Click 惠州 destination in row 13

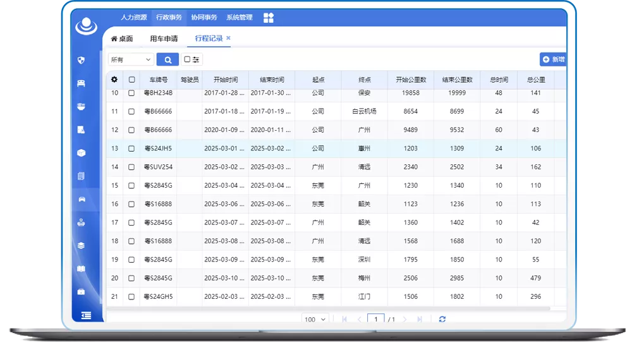pos(364,148)
